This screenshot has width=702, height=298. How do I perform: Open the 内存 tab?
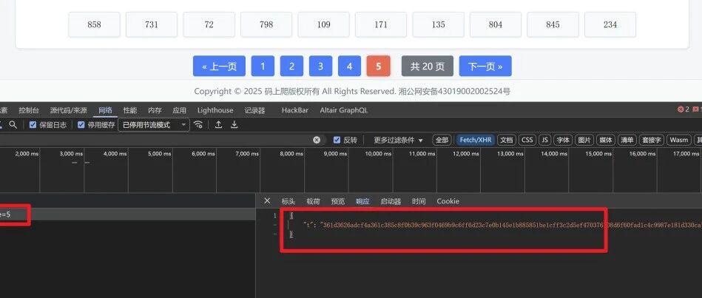point(155,110)
